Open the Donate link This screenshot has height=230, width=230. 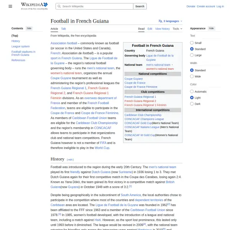[x=191, y=6]
